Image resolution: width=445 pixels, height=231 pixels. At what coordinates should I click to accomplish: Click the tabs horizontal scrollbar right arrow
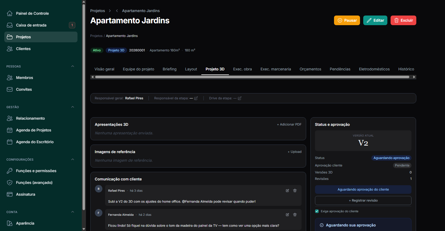coord(414,77)
